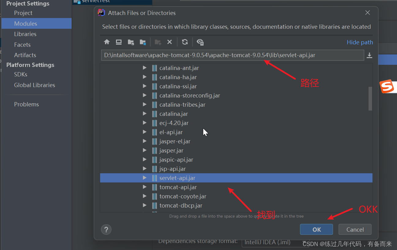Image resolution: width=397 pixels, height=250 pixels.
Task: Expand tomcat-coyote.jar node
Action: click(145, 196)
